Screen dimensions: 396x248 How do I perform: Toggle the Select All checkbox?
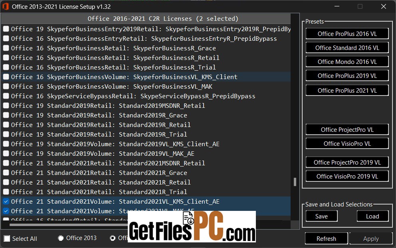pos(7,238)
